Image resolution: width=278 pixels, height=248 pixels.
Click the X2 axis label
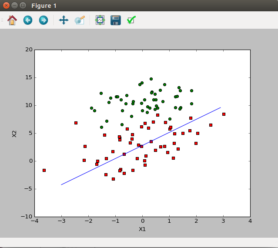point(14,133)
